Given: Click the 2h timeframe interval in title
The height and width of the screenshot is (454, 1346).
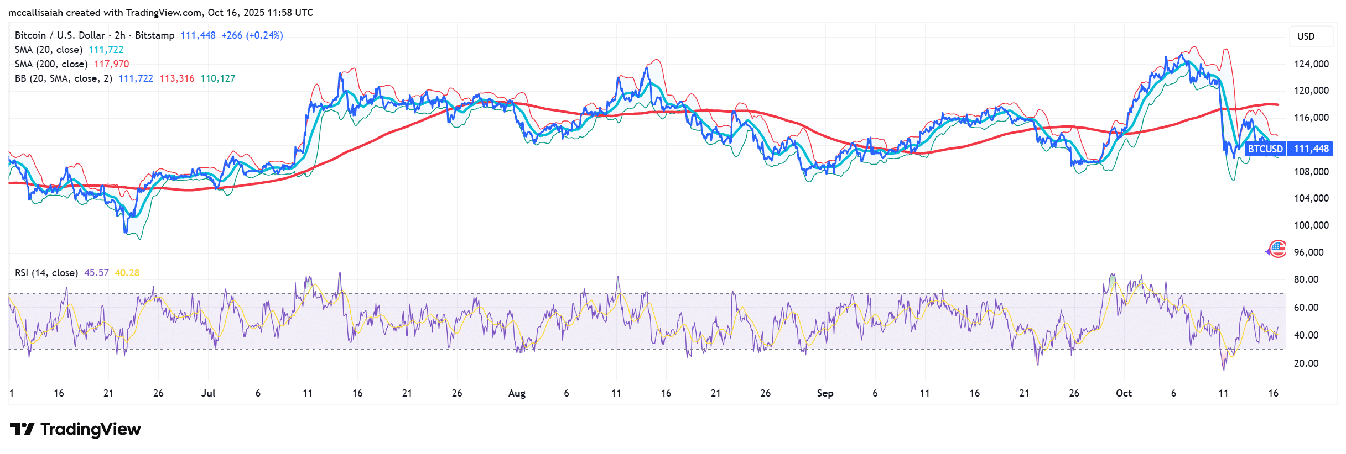Looking at the screenshot, I should [x=120, y=35].
